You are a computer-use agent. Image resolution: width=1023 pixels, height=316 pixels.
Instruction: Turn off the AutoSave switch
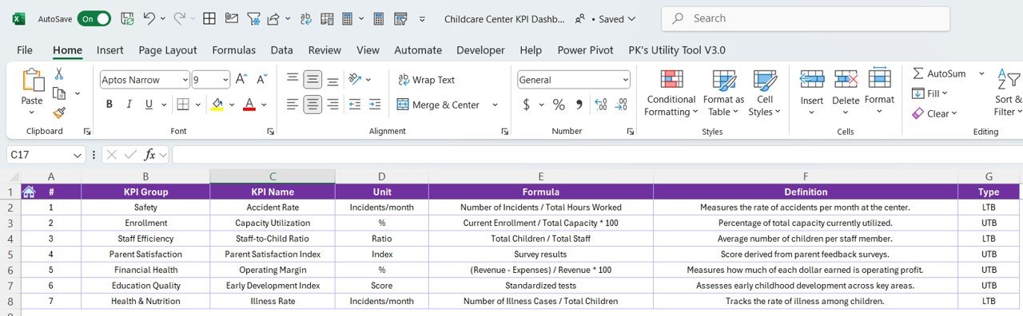pyautogui.click(x=94, y=18)
